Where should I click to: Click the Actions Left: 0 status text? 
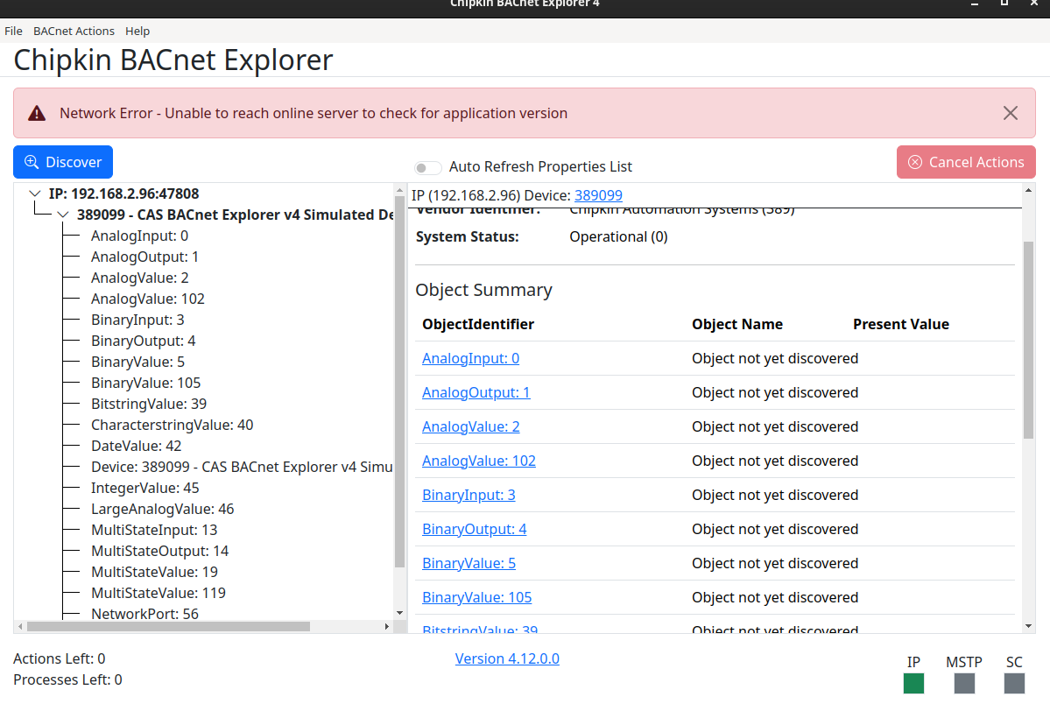coord(59,658)
